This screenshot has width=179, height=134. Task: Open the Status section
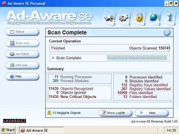click(22, 32)
